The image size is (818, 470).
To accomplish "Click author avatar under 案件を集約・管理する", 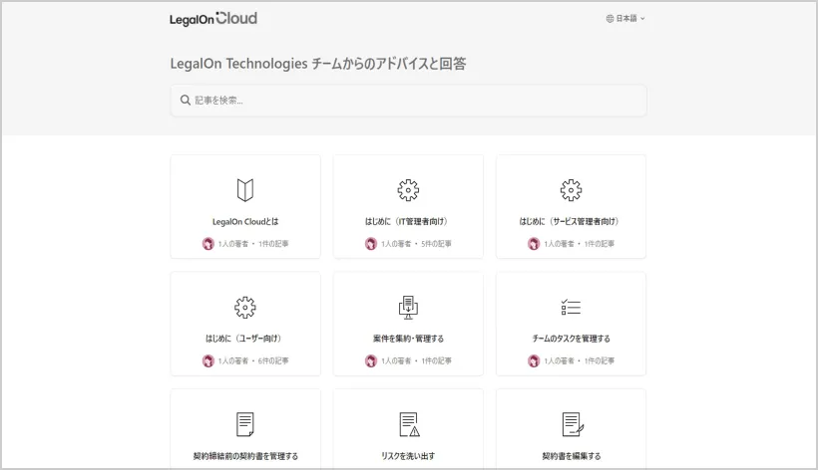I will (371, 360).
